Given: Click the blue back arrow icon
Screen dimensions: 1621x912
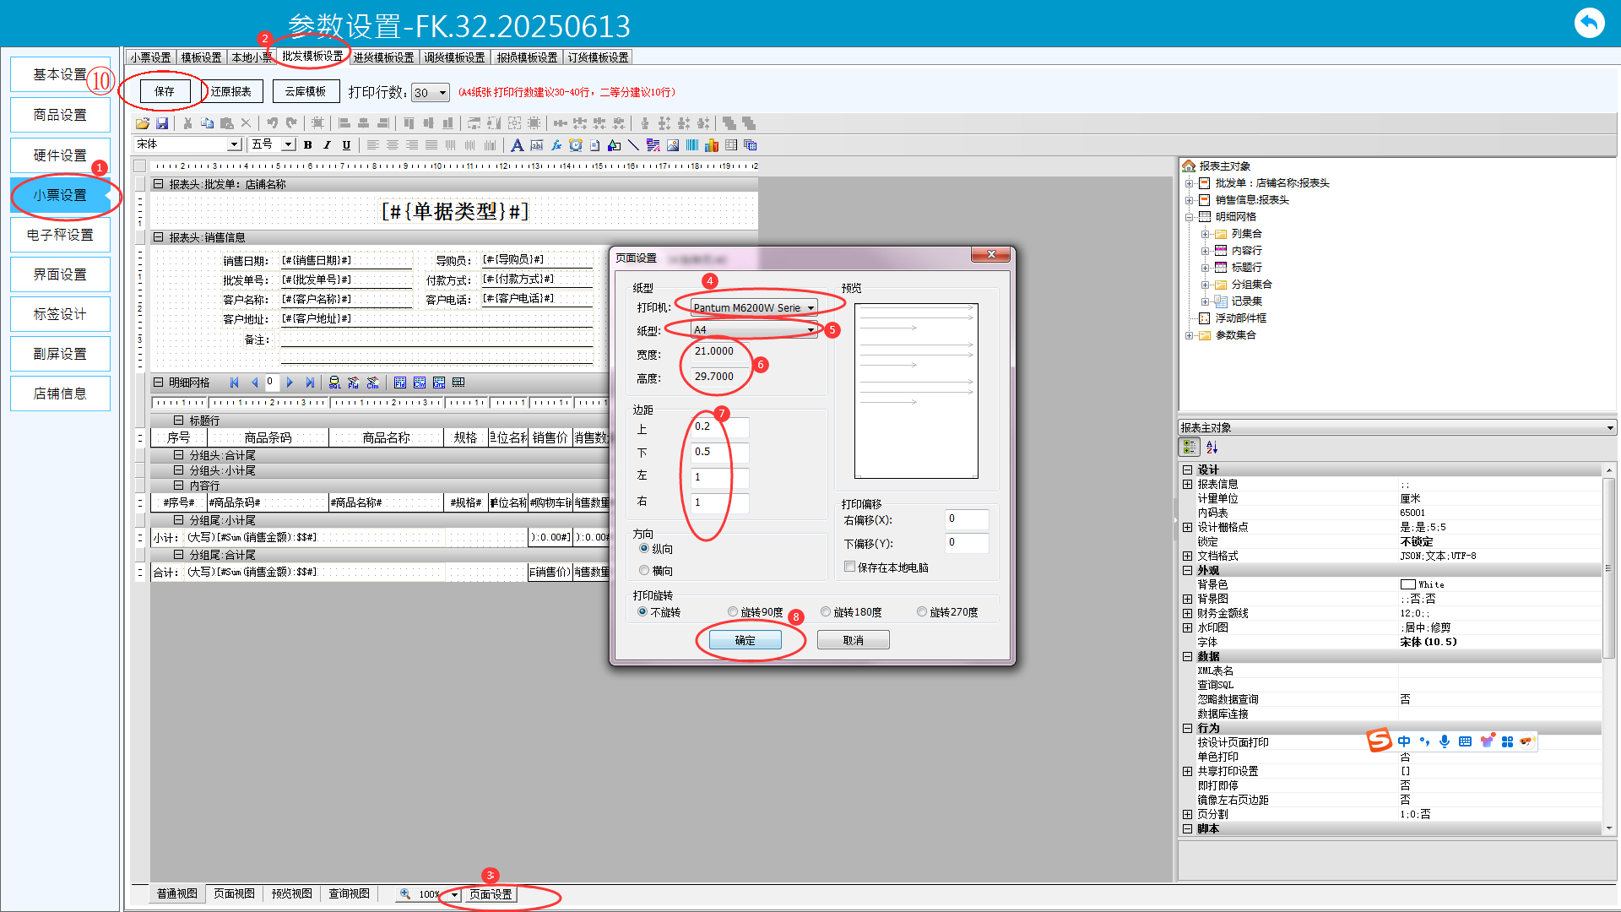Looking at the screenshot, I should tap(1589, 23).
